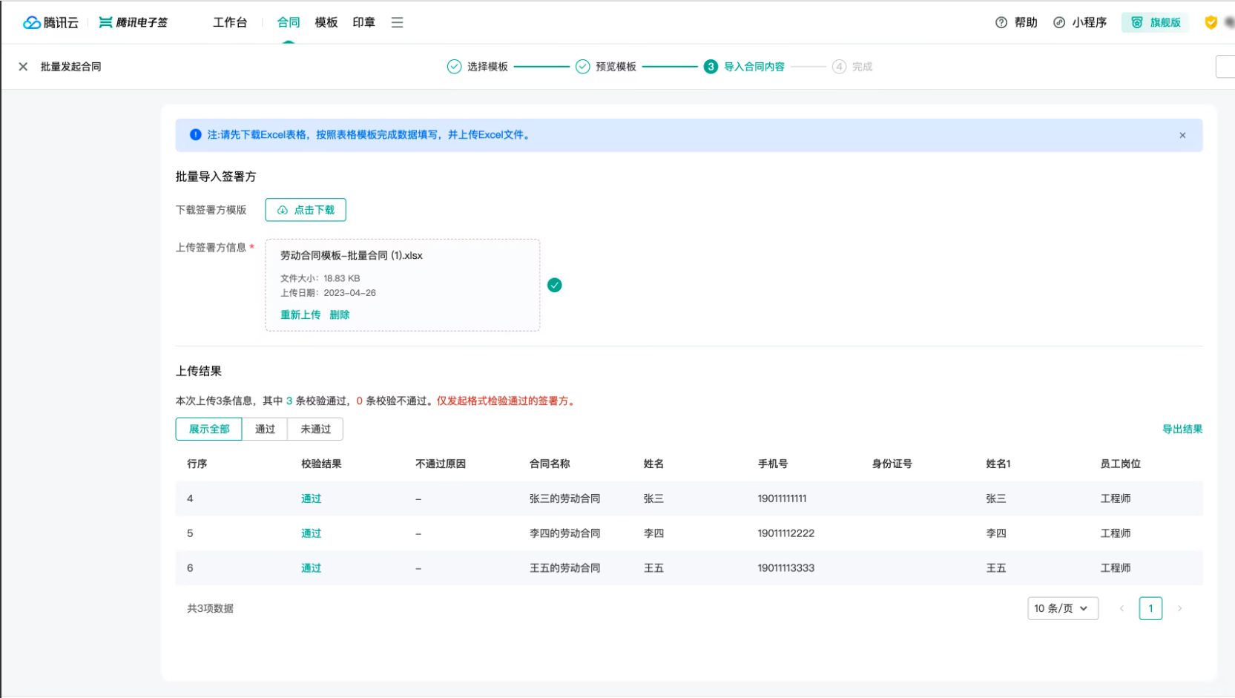1235x698 pixels.
Task: Click the 预览模板 step label
Action: (x=616, y=67)
